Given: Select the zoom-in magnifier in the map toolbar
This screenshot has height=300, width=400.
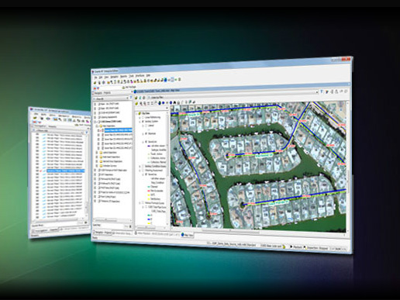Looking at the screenshot, I should coord(141,103).
